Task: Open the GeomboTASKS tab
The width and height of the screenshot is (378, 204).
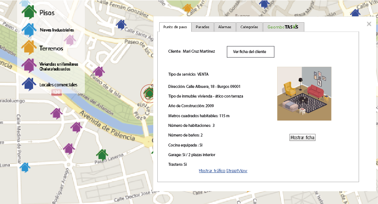Action: click(x=283, y=27)
